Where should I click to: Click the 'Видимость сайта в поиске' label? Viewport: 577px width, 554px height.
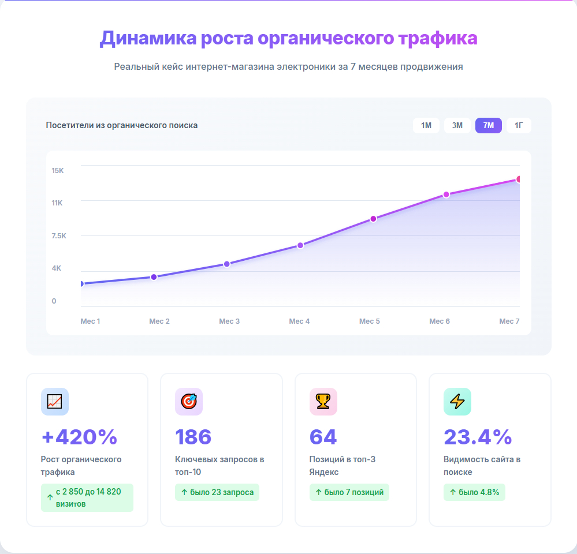(482, 466)
